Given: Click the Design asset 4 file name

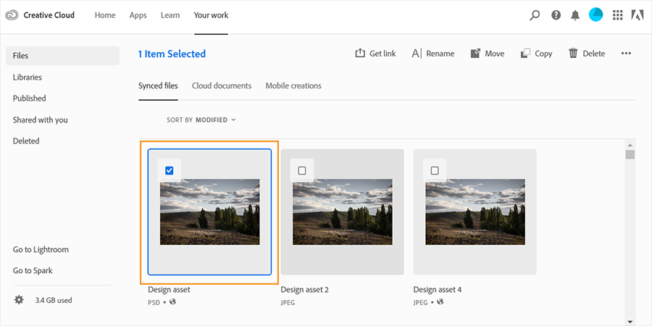Looking at the screenshot, I should pyautogui.click(x=438, y=289).
